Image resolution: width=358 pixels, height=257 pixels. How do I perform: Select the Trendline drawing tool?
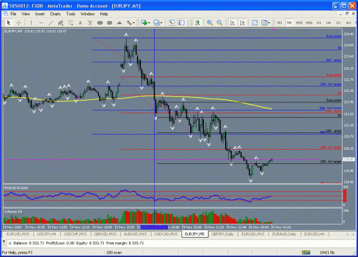point(50,22)
